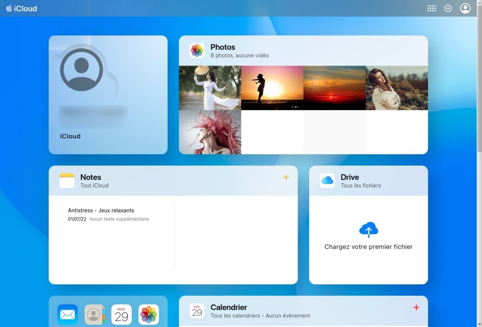Open the Drive tile title

coord(350,177)
